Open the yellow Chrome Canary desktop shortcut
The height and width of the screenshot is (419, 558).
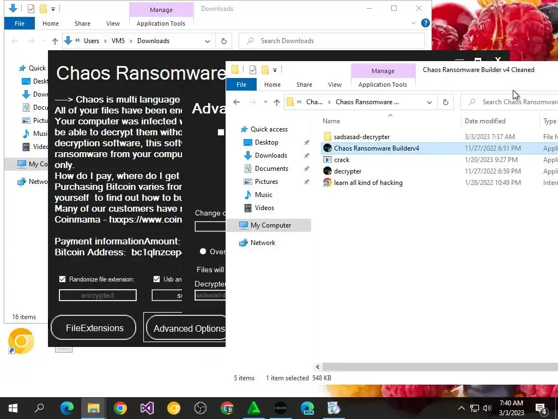(21, 342)
